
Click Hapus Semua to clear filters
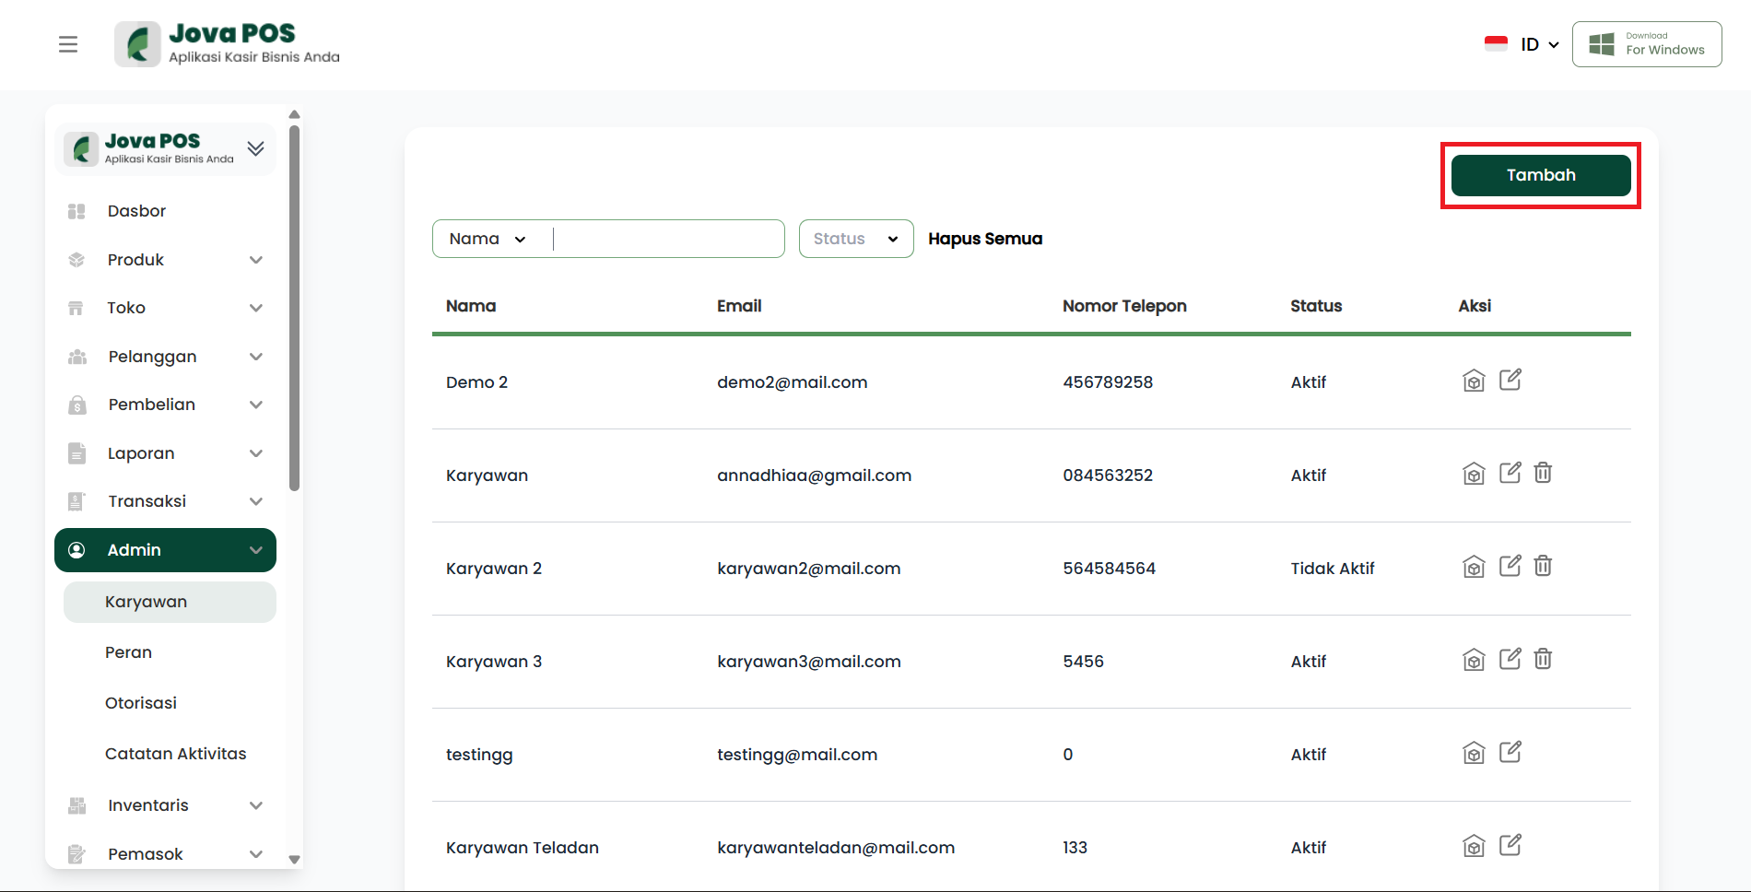[984, 239]
